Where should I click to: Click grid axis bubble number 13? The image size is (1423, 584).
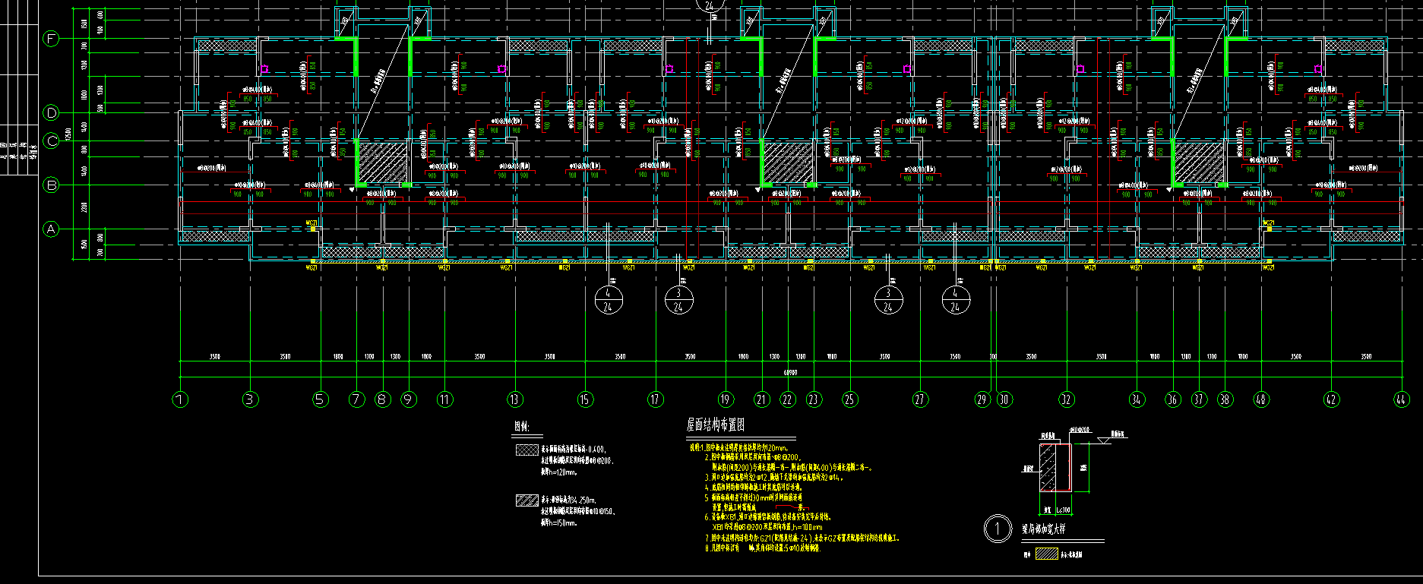point(516,399)
